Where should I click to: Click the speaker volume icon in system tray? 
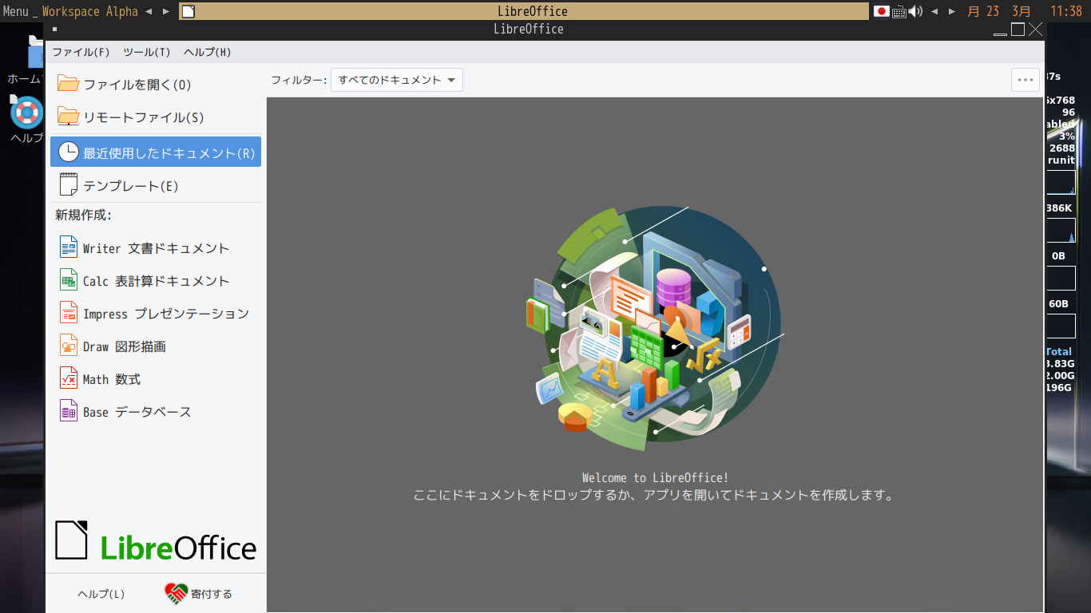915,11
